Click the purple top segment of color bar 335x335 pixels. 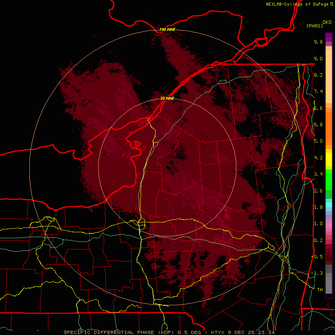(329, 37)
